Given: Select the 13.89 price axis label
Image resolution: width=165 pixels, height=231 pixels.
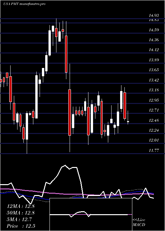Looking at the screenshot, I should coord(154,60).
